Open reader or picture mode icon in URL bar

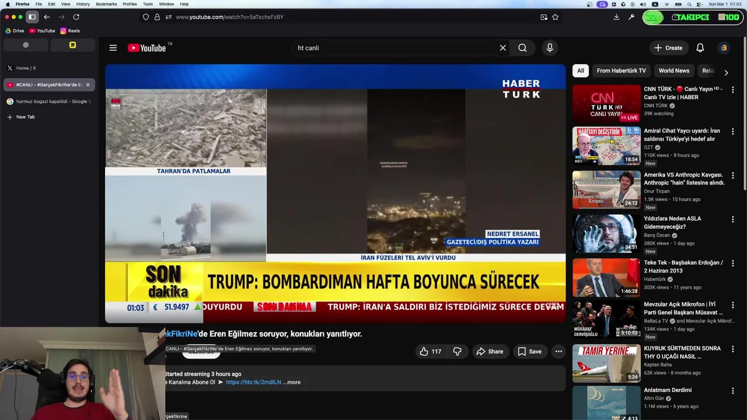coord(544,17)
